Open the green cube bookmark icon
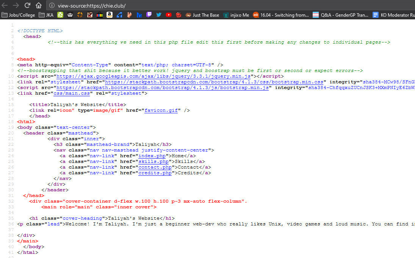The image size is (415, 258). point(60,15)
